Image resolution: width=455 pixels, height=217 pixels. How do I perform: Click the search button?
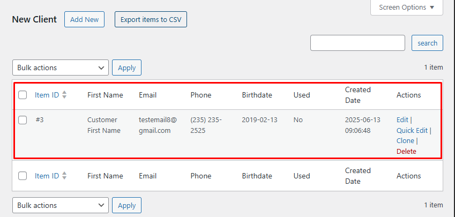(427, 43)
